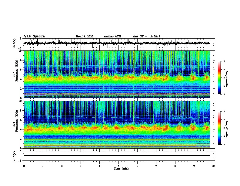The height and width of the screenshot is (186, 240).
Task: Click the "-7" label on ch.2 color scale
Action: 223,145
